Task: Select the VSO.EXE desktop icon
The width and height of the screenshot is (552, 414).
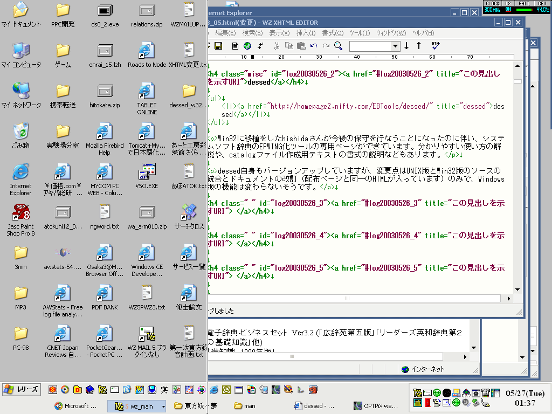Action: click(x=147, y=176)
